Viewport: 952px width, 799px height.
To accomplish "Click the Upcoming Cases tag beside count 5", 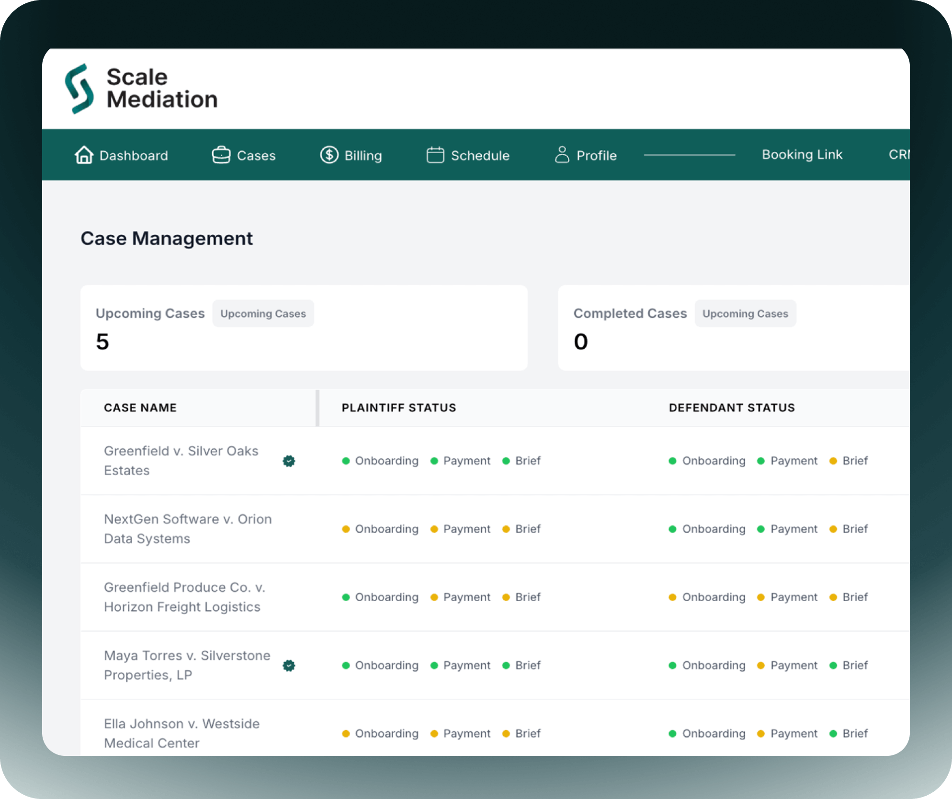I will point(263,314).
